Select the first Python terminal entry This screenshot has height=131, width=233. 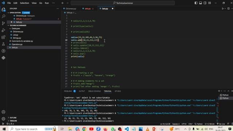pyautogui.click(x=225, y=95)
